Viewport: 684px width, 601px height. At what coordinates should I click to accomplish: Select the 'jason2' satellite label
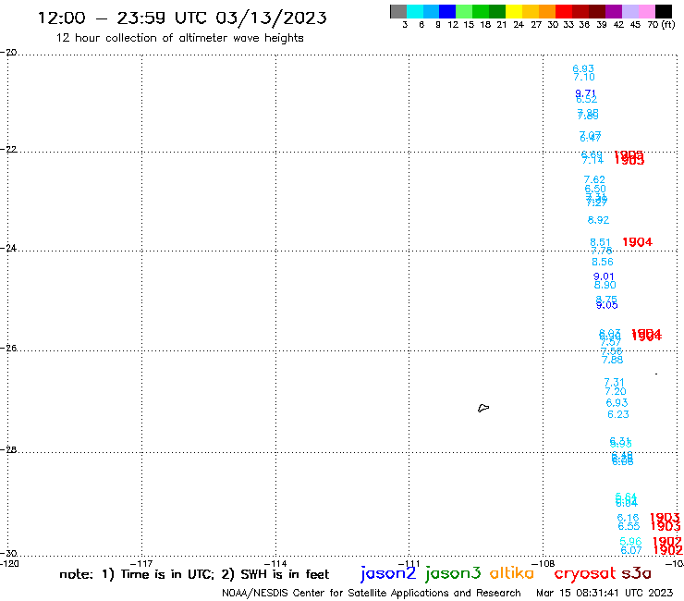[x=388, y=573]
